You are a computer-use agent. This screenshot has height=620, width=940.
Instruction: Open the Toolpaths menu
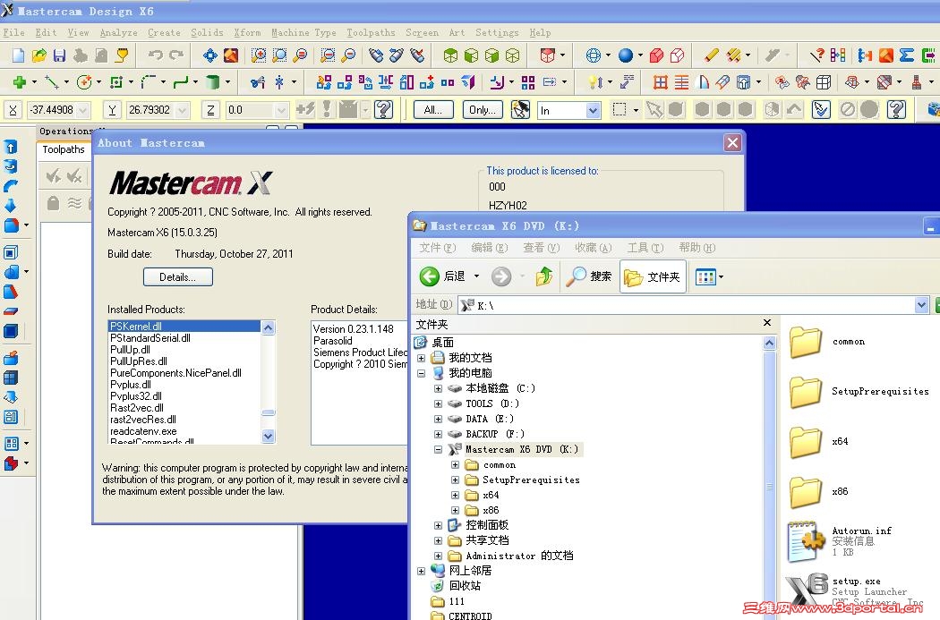(x=371, y=32)
